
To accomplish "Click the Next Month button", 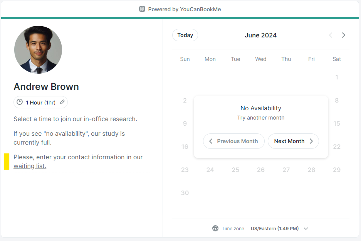I will (x=293, y=141).
